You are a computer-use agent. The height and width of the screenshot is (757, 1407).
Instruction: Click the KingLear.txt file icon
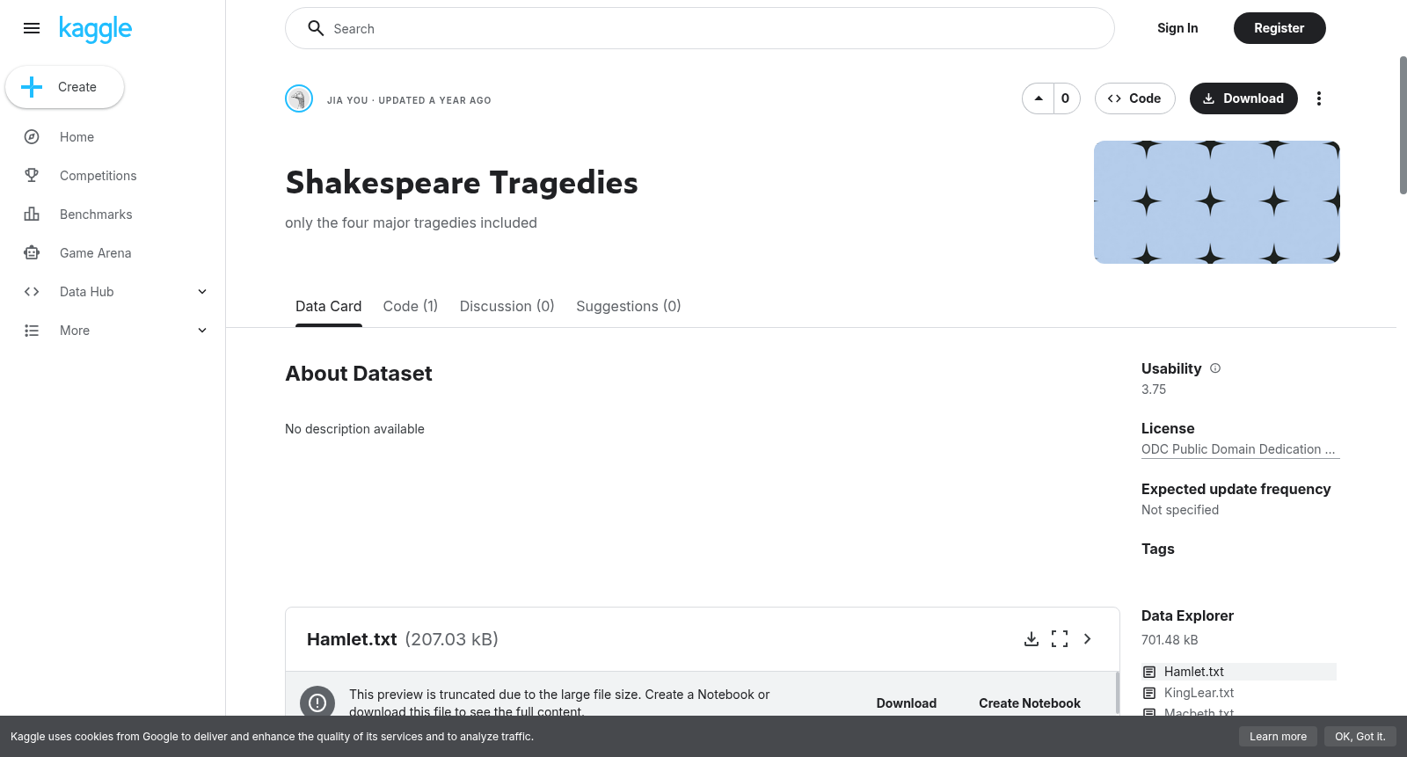[1149, 693]
